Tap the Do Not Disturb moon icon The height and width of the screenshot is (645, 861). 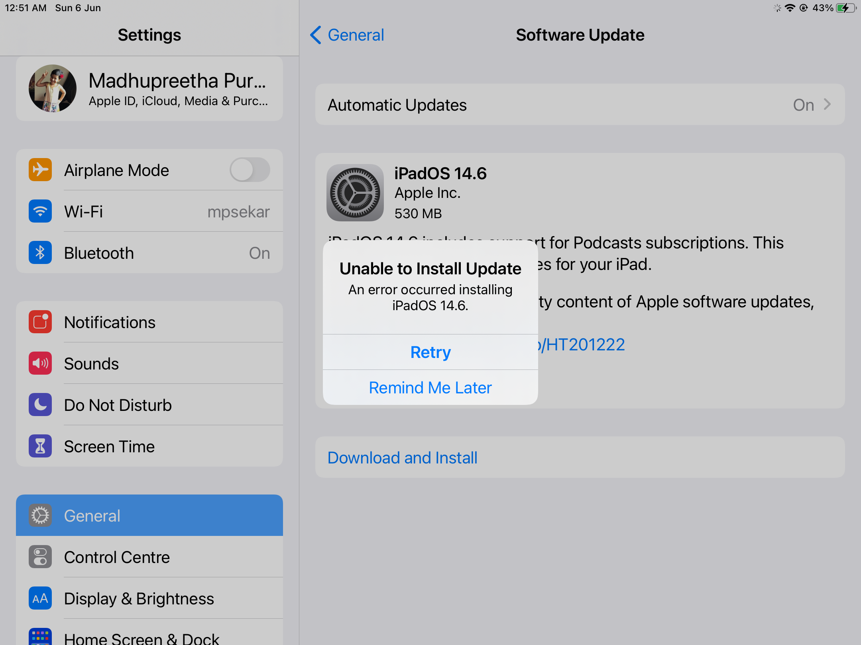click(40, 405)
